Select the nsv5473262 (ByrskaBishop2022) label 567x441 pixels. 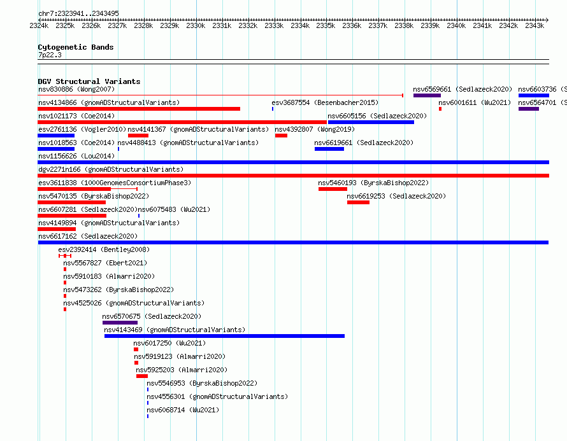point(118,290)
